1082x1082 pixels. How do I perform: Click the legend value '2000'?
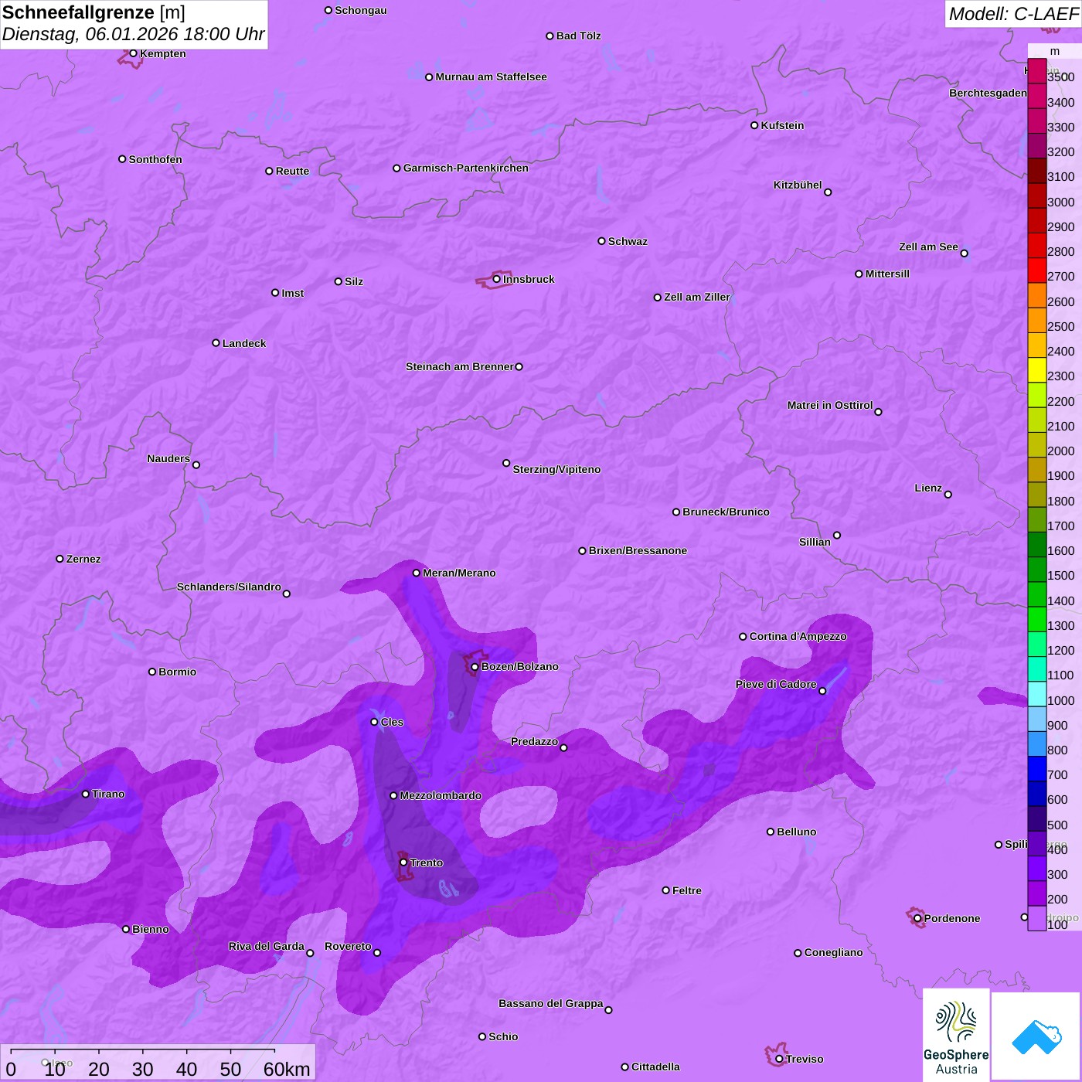tap(1061, 451)
